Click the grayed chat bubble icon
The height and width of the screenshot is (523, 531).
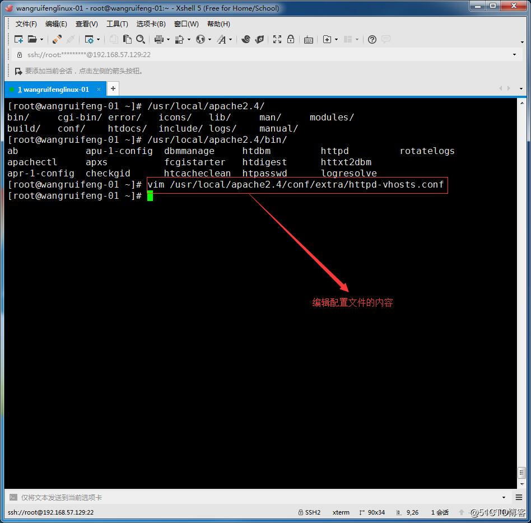(x=386, y=39)
